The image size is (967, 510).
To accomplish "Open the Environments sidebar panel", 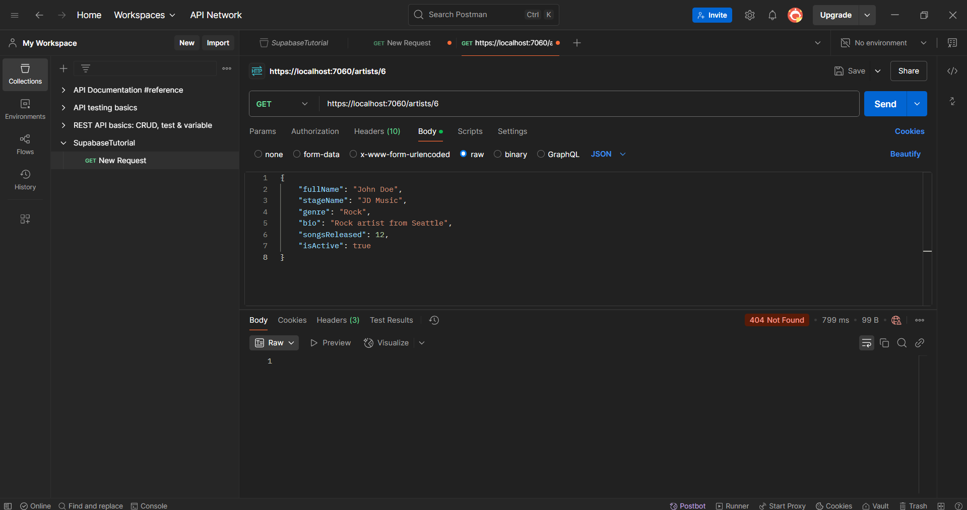I will pos(25,109).
